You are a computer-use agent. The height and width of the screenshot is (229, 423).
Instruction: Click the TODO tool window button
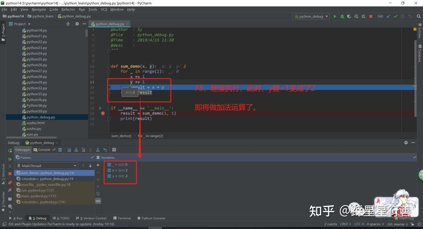(x=61, y=218)
